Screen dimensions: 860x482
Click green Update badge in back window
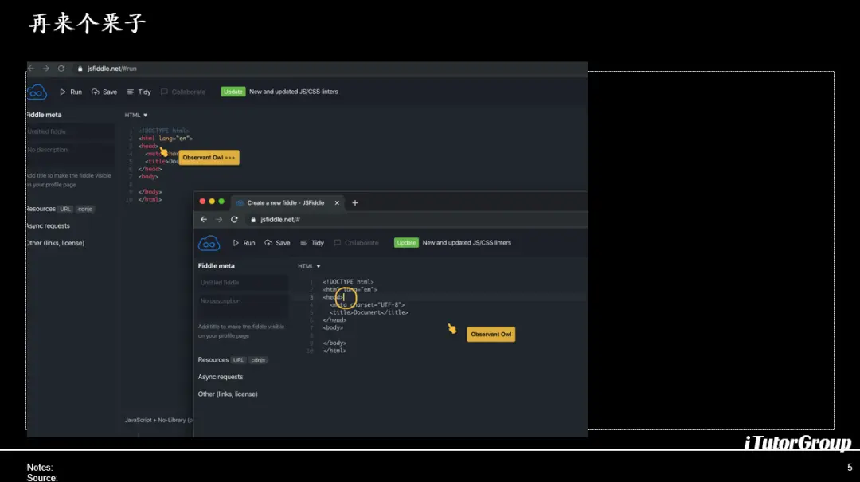(x=233, y=92)
